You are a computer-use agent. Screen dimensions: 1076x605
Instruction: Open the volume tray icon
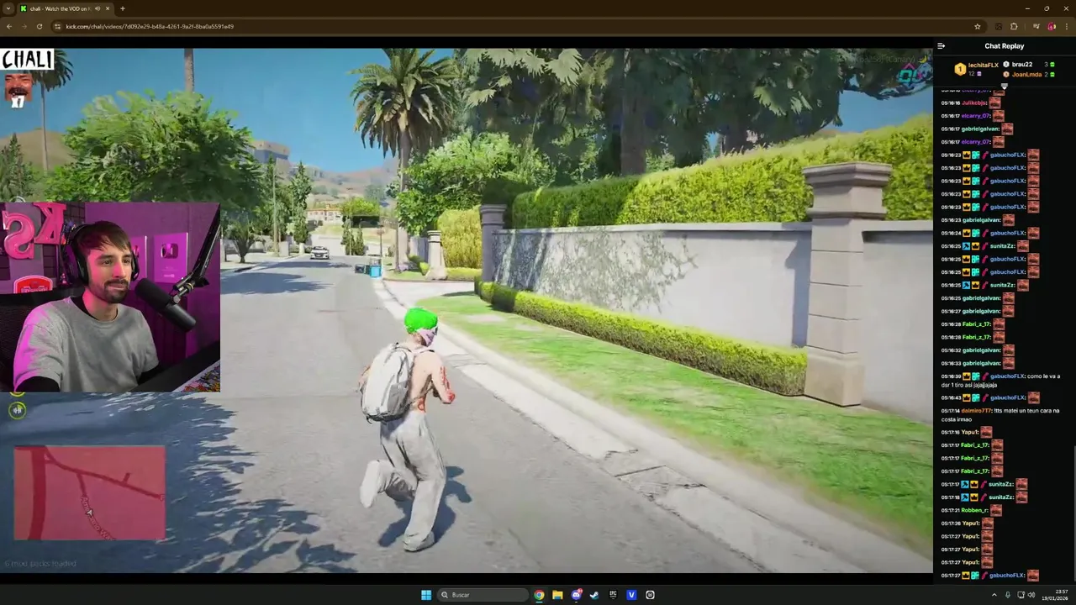point(1031,595)
